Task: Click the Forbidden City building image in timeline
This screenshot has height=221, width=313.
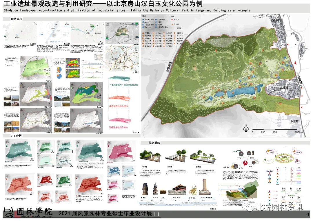Action: click(177, 189)
